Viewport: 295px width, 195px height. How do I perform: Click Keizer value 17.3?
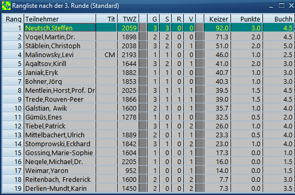[x=217, y=153]
